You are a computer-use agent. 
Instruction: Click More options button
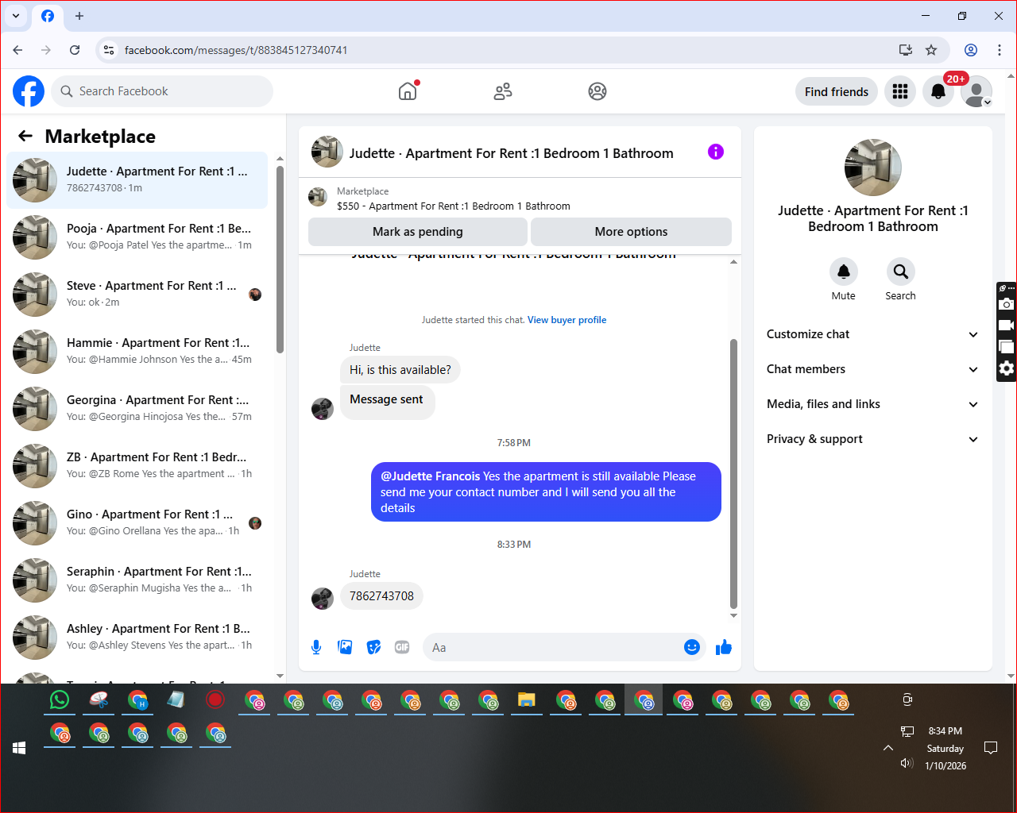click(631, 232)
